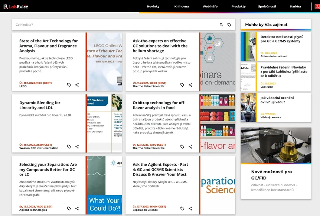
Task: Click 'Čt, 13.7.2023, 16:00 (CEST)' date
Action: coord(149,207)
